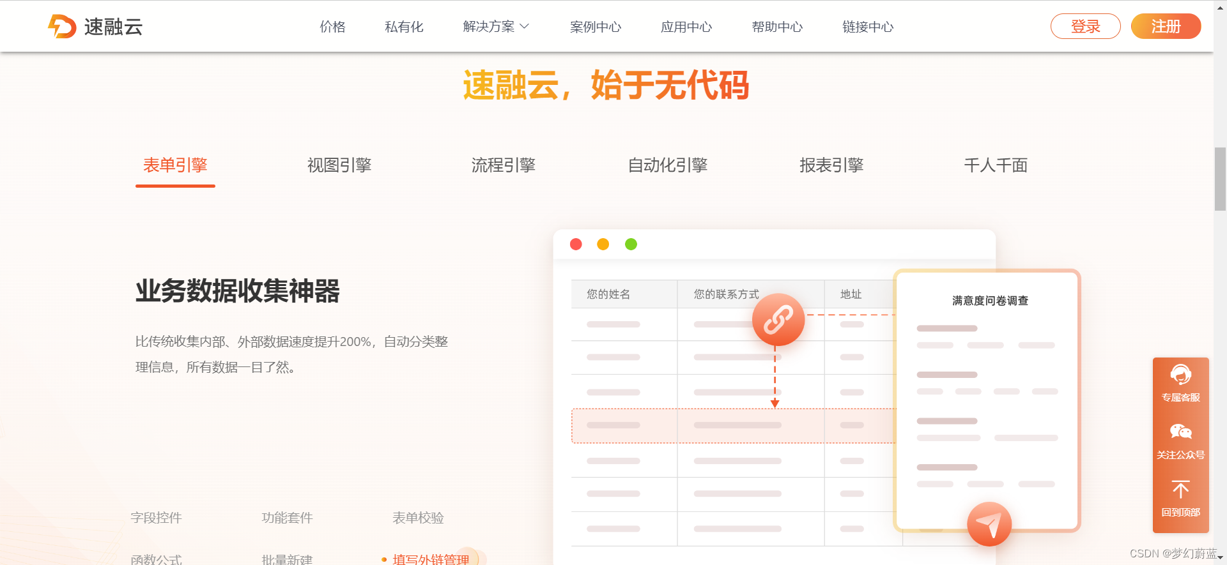Click the 速融云，始于无代码 headline
Image resolution: width=1227 pixels, height=565 pixels.
point(606,85)
